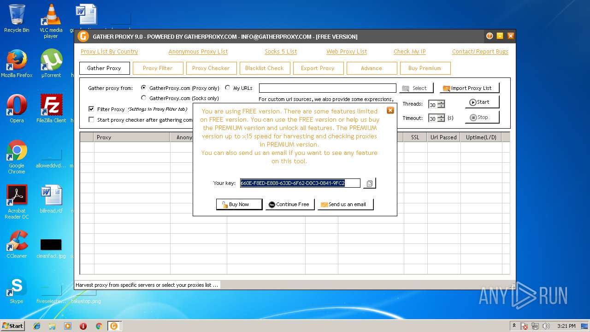Click the My URLs text field
This screenshot has height=332, width=590.
328,88
